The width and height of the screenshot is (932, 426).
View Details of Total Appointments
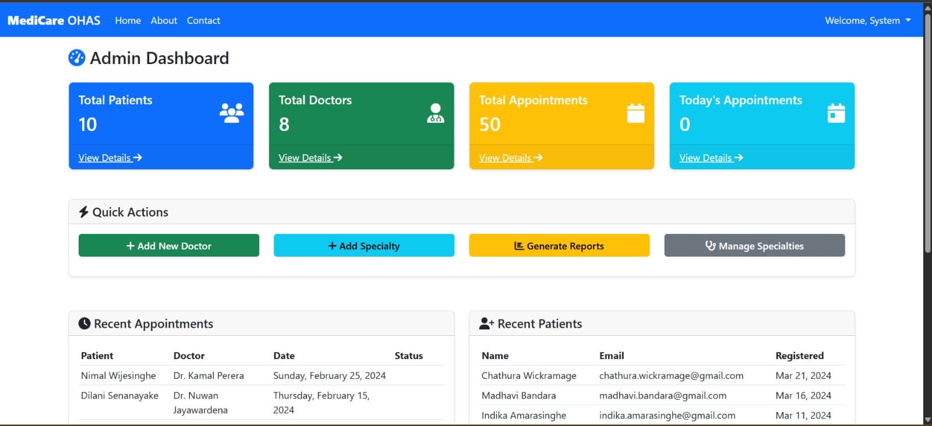click(x=511, y=158)
